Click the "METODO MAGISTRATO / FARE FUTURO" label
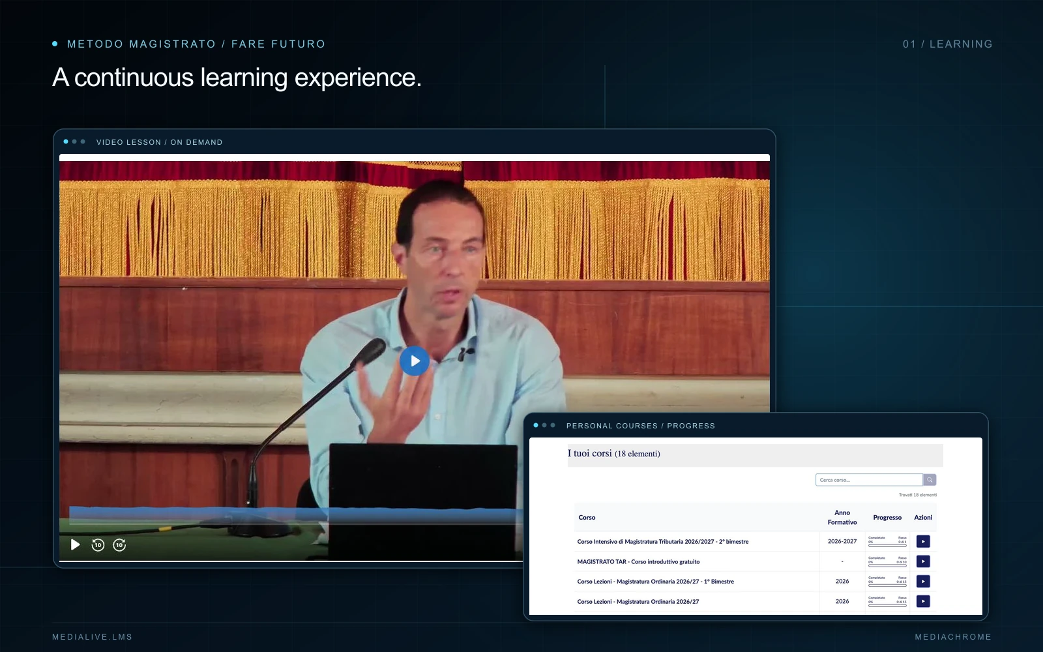Image resolution: width=1043 pixels, height=652 pixels. pyautogui.click(x=196, y=44)
